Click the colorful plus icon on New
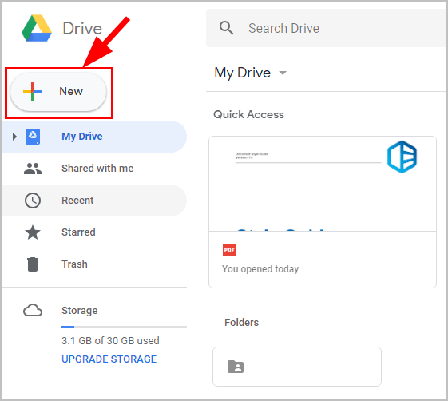448x401 pixels. tap(33, 92)
